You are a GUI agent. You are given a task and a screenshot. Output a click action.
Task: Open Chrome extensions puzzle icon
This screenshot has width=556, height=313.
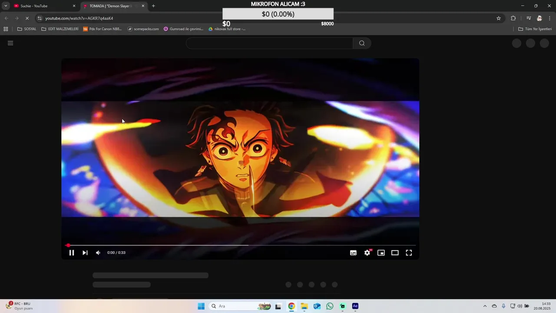coord(513,18)
